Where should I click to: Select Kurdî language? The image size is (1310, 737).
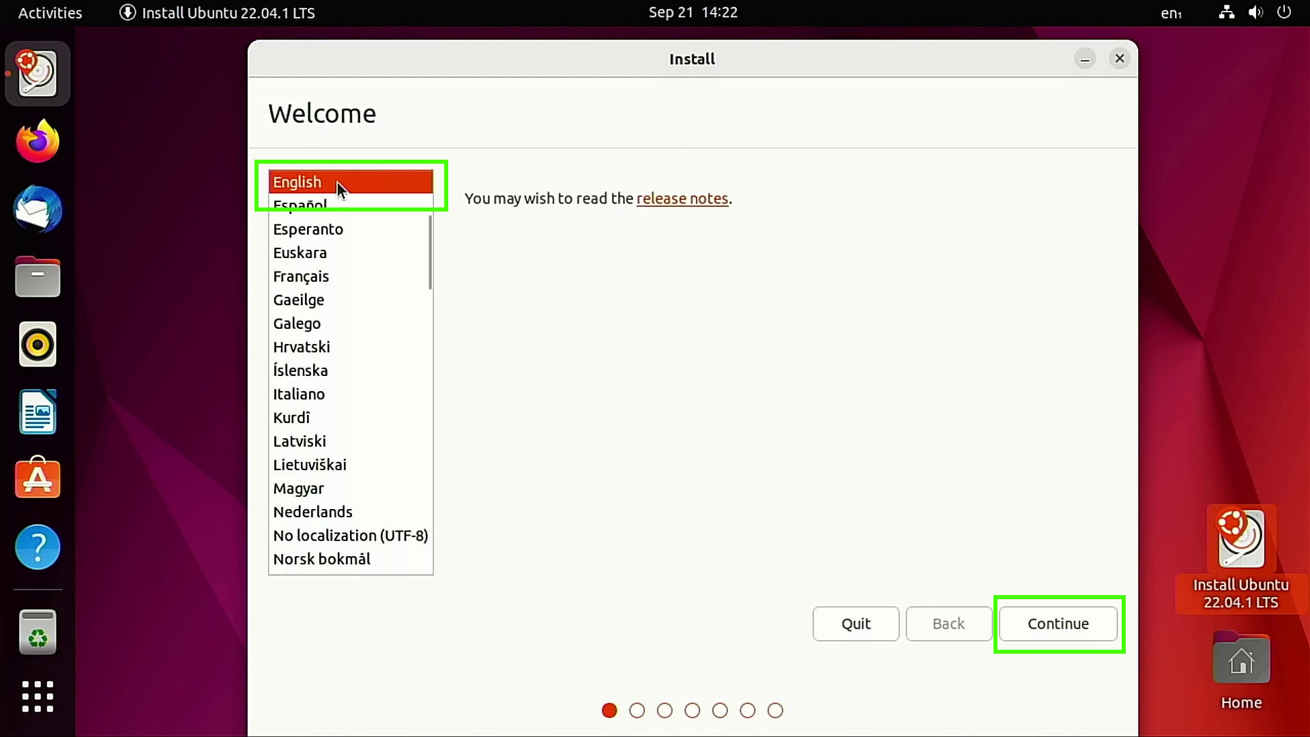click(351, 418)
